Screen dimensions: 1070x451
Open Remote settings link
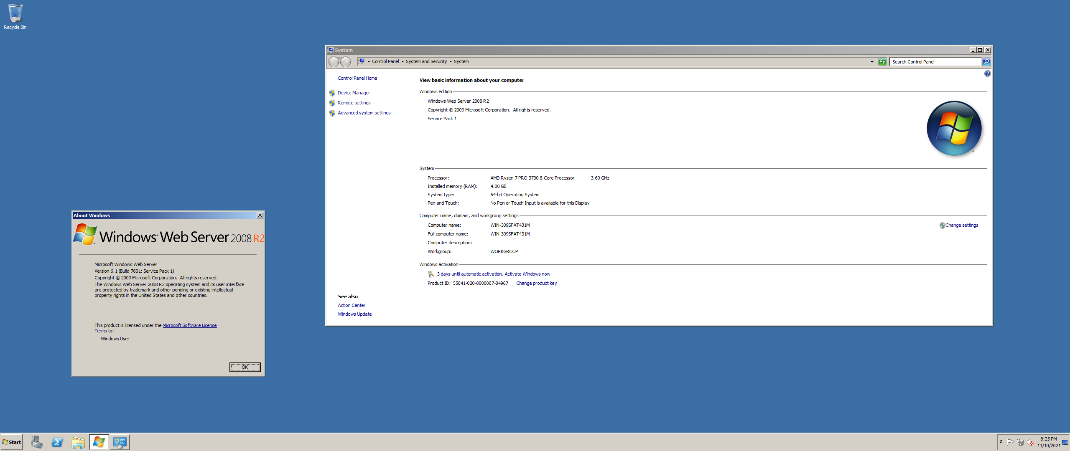coord(354,103)
